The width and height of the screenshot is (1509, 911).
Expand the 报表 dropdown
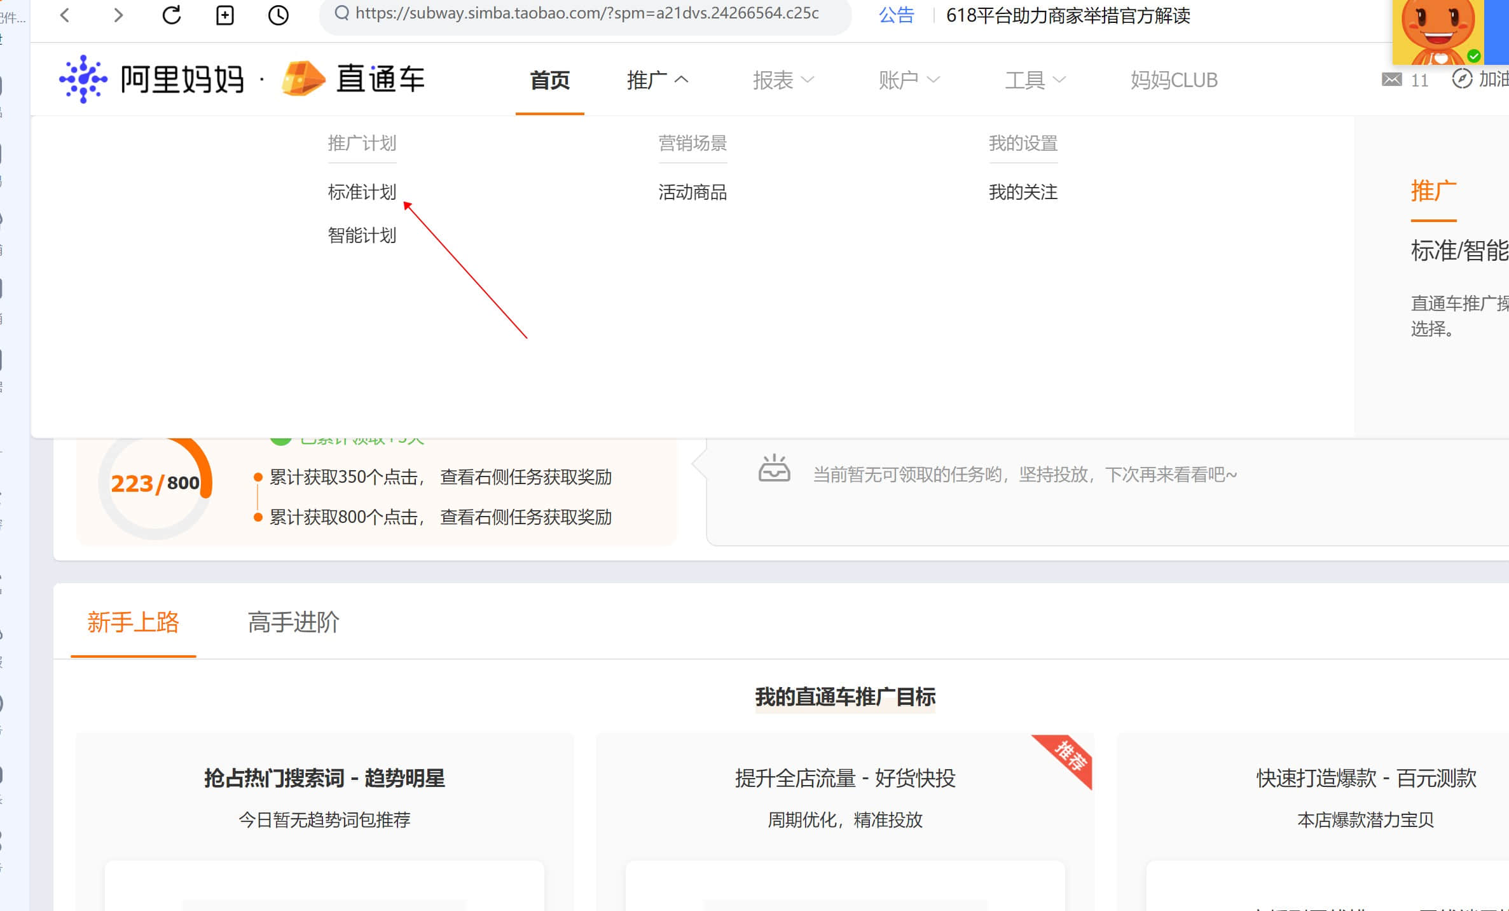click(x=783, y=80)
